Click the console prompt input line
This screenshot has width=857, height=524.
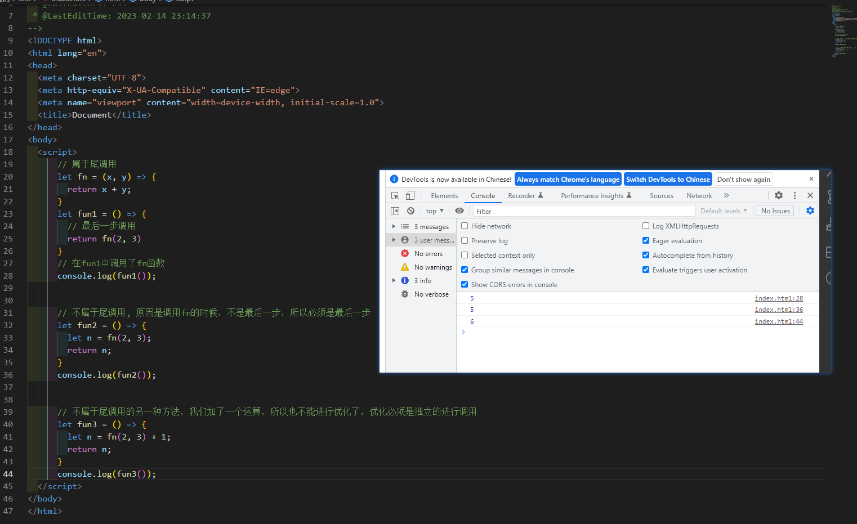637,332
